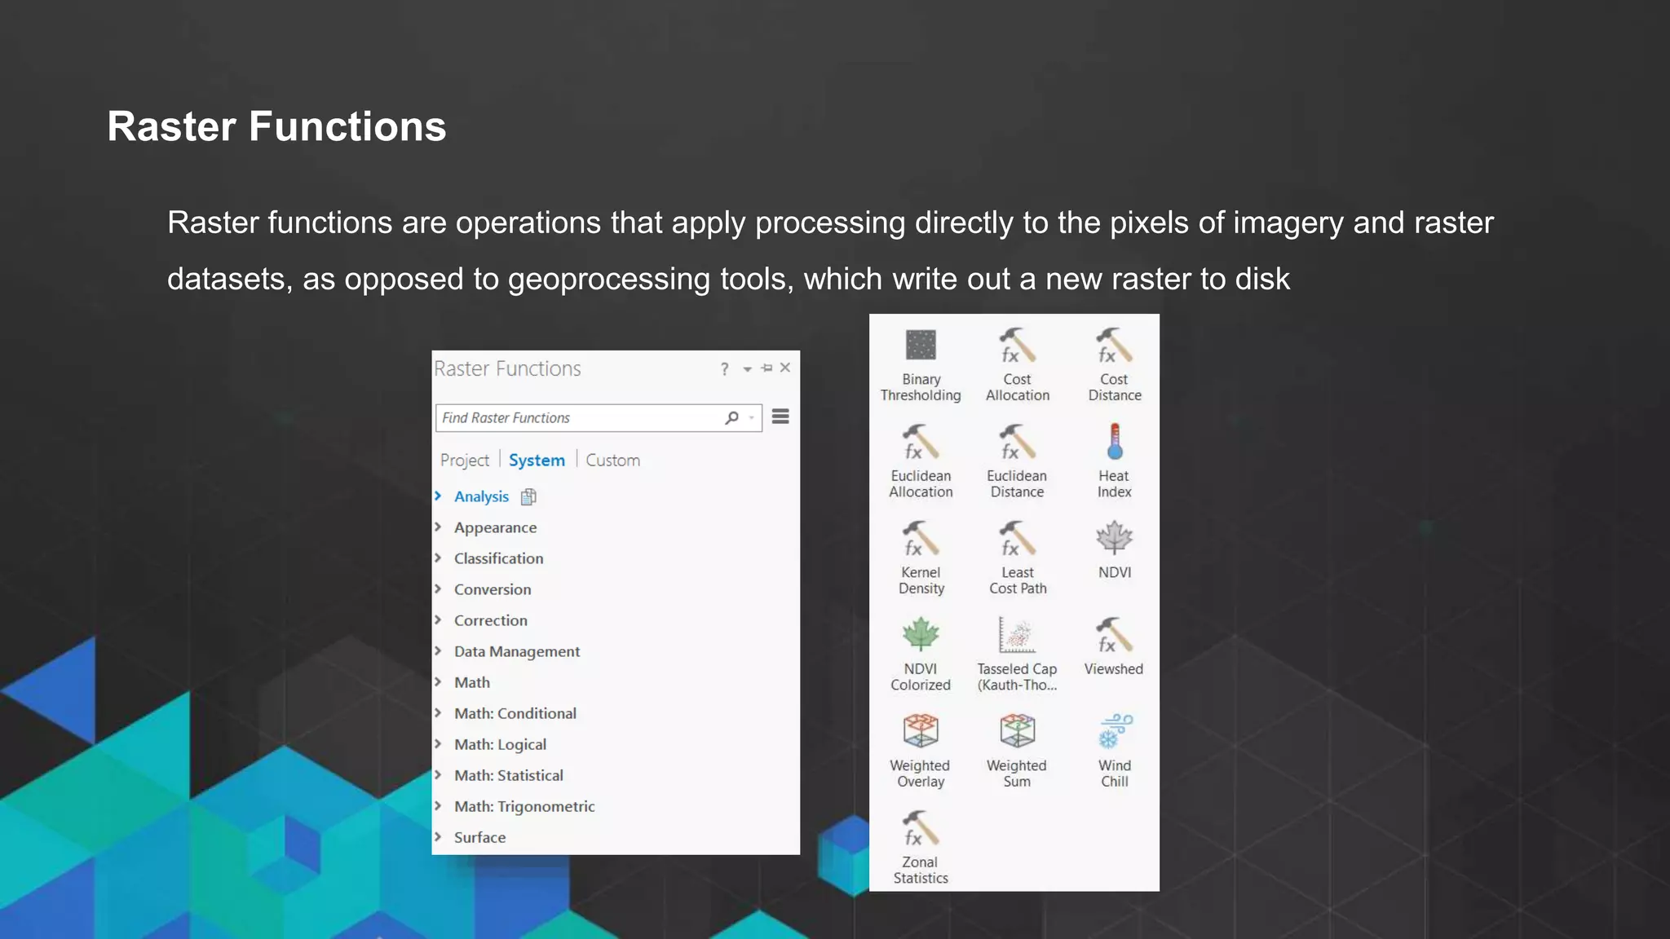Select the Analysis category label

(481, 496)
